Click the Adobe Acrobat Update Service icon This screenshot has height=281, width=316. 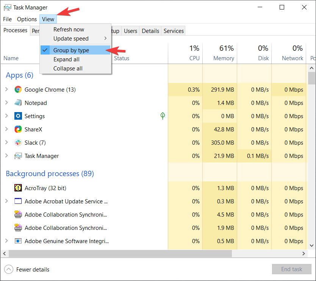[x=18, y=201]
